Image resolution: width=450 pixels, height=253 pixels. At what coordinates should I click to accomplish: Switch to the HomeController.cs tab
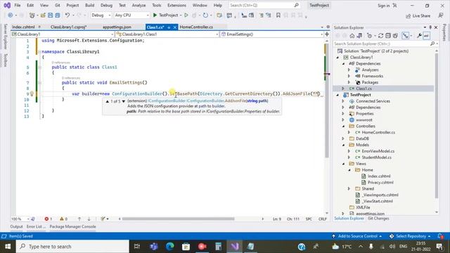(196, 27)
